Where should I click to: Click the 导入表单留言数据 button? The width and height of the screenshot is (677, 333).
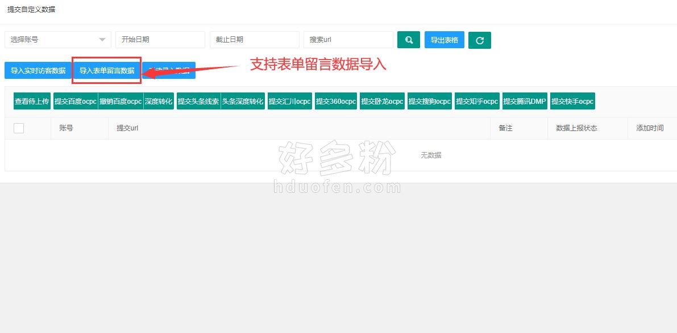coord(107,71)
